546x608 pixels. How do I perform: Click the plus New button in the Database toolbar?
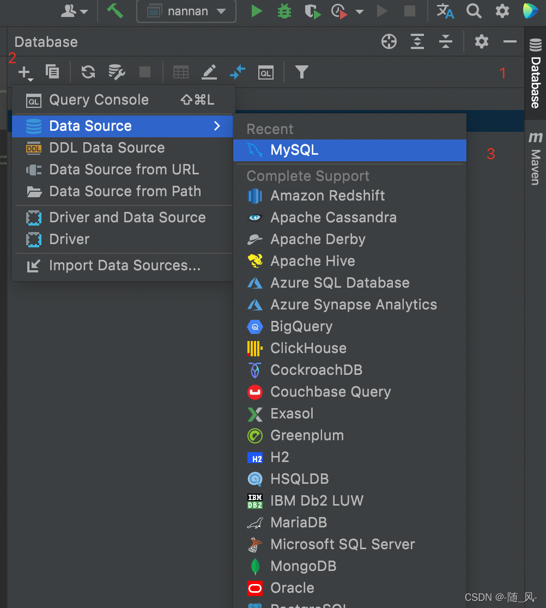(25, 72)
